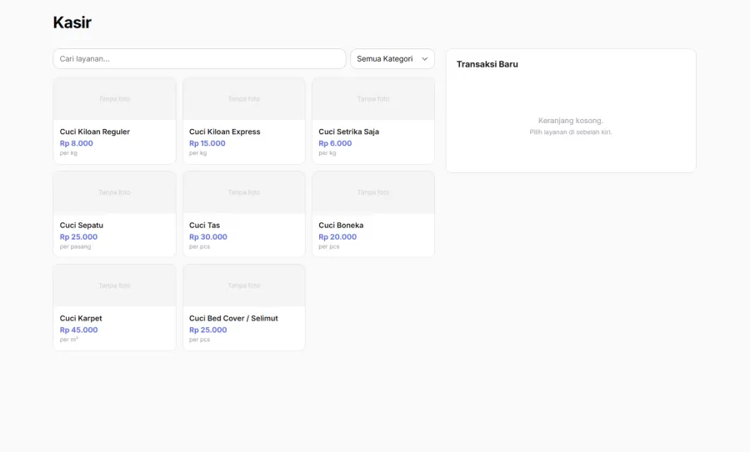Choose the Cuci Setrika Saja service

click(x=373, y=121)
